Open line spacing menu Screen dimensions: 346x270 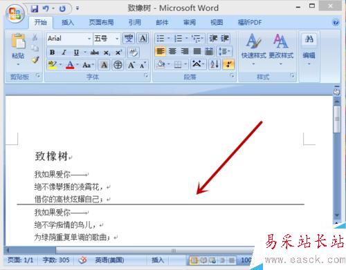point(224,51)
